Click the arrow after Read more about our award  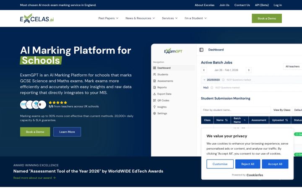pos(54,178)
